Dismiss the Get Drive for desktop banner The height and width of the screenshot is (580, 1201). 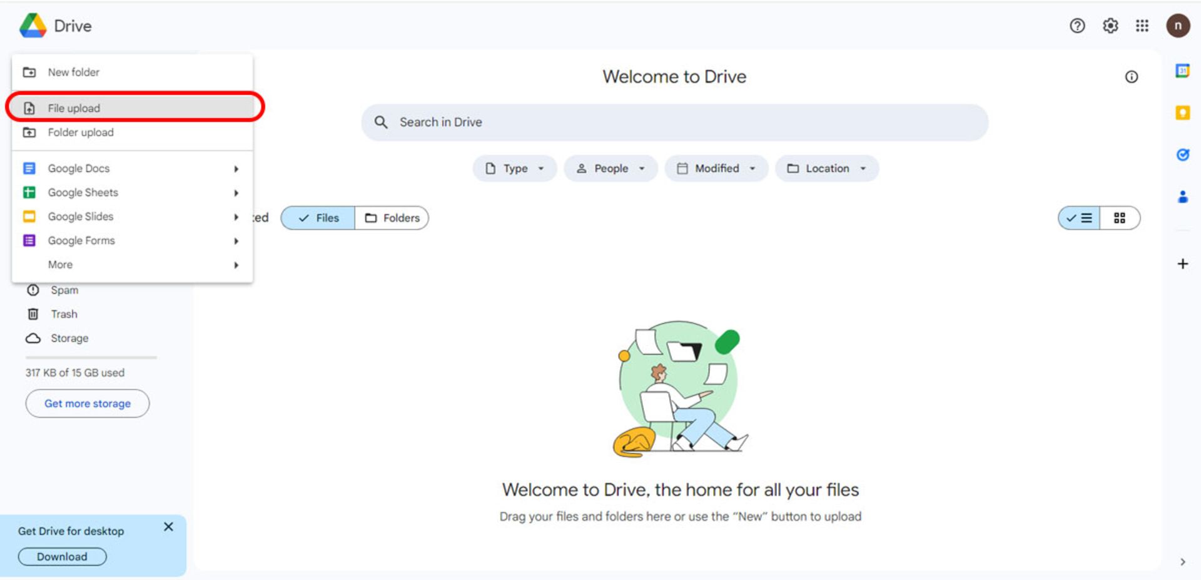tap(168, 527)
